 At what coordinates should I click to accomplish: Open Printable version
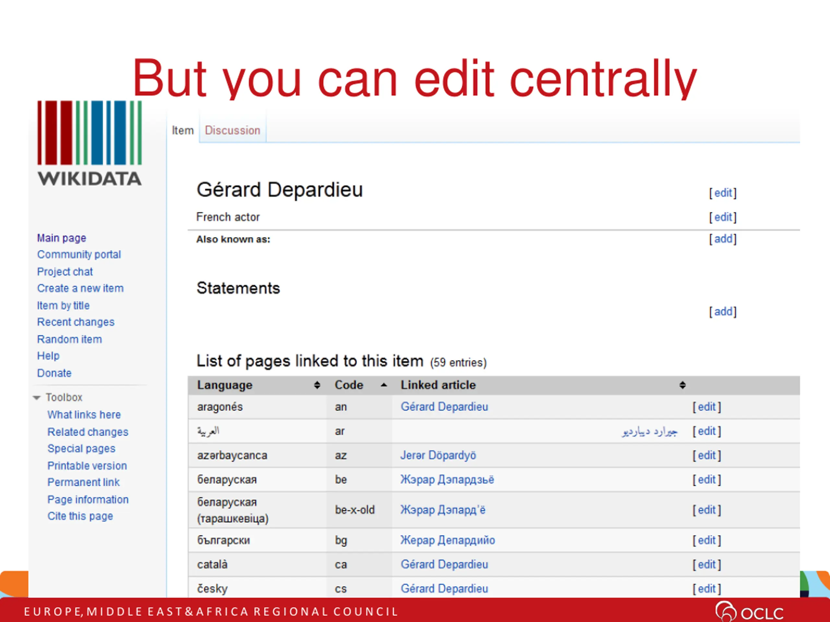pos(87,465)
